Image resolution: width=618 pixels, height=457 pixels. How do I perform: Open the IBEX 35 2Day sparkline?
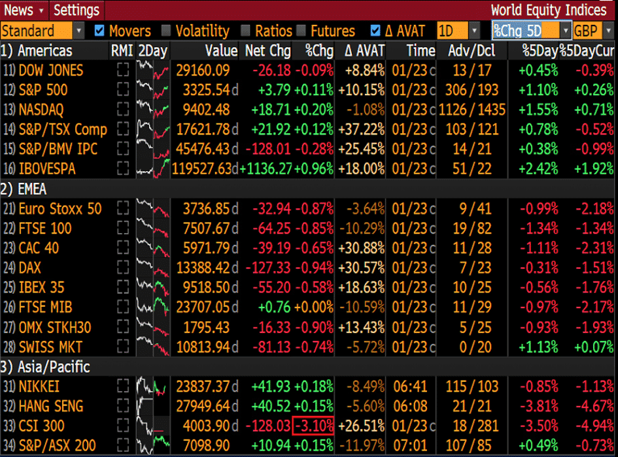153,287
